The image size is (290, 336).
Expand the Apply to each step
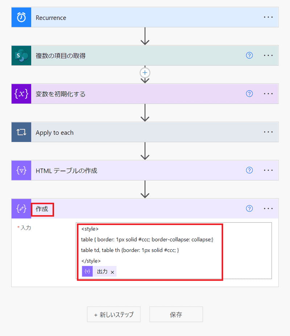tap(145, 132)
